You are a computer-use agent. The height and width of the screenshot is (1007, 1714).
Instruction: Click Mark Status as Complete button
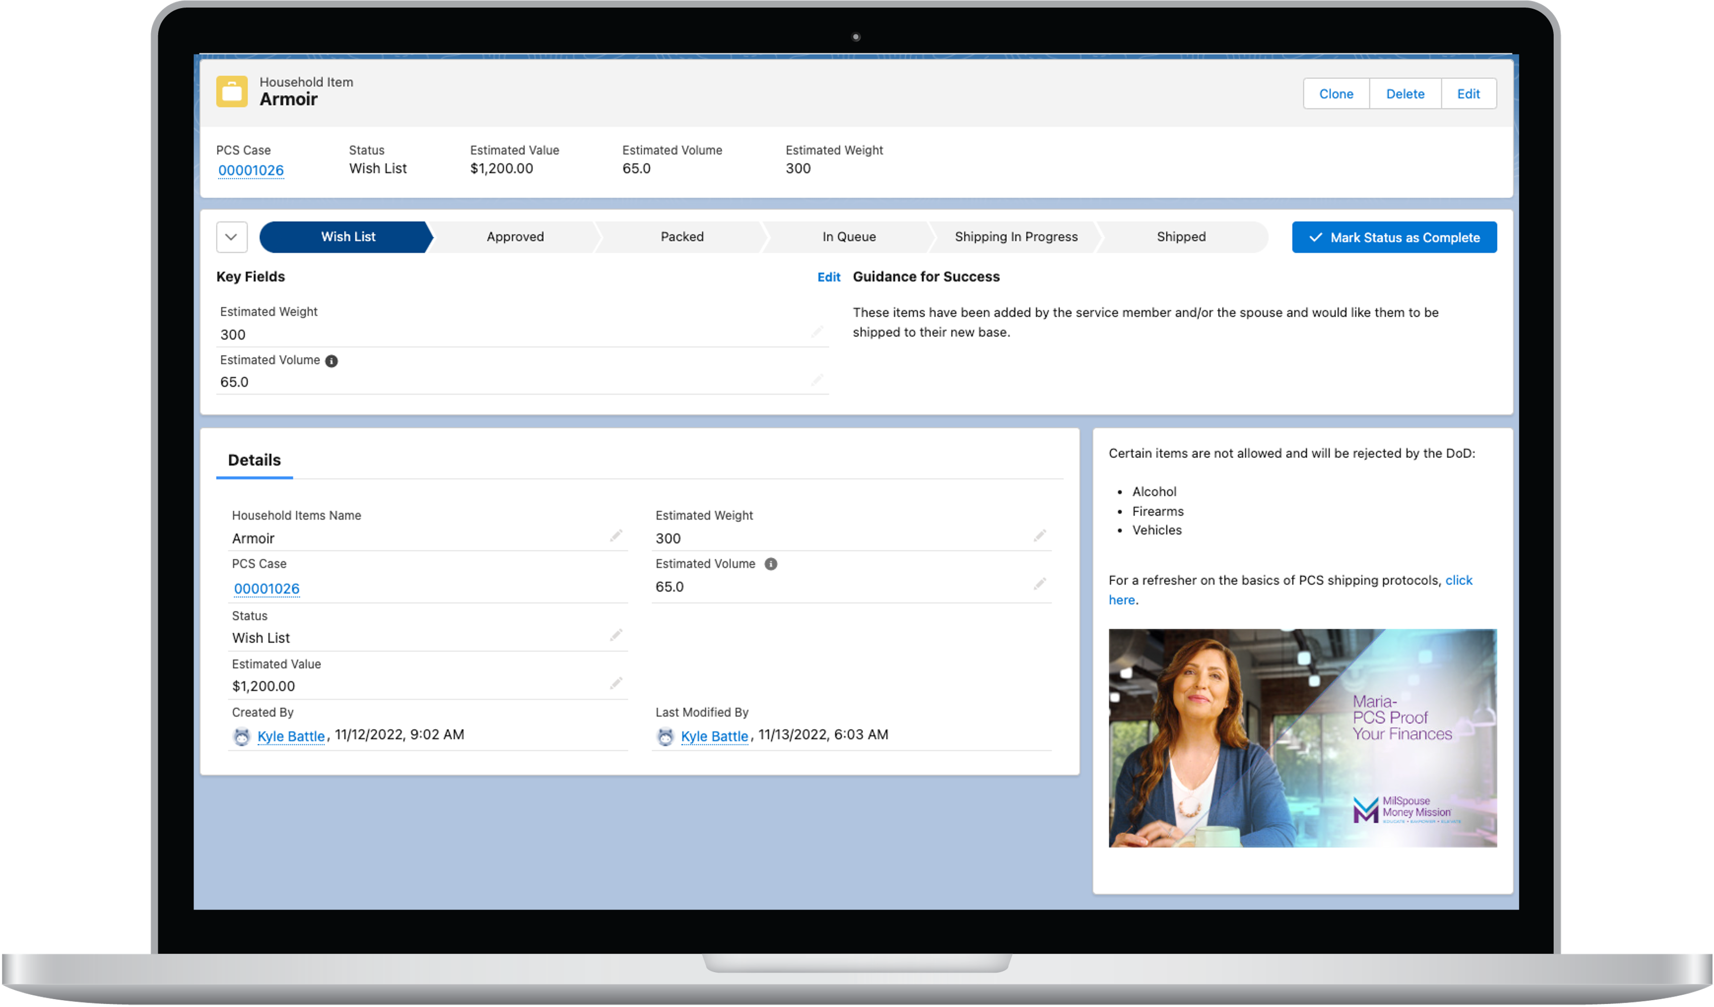[x=1394, y=237]
